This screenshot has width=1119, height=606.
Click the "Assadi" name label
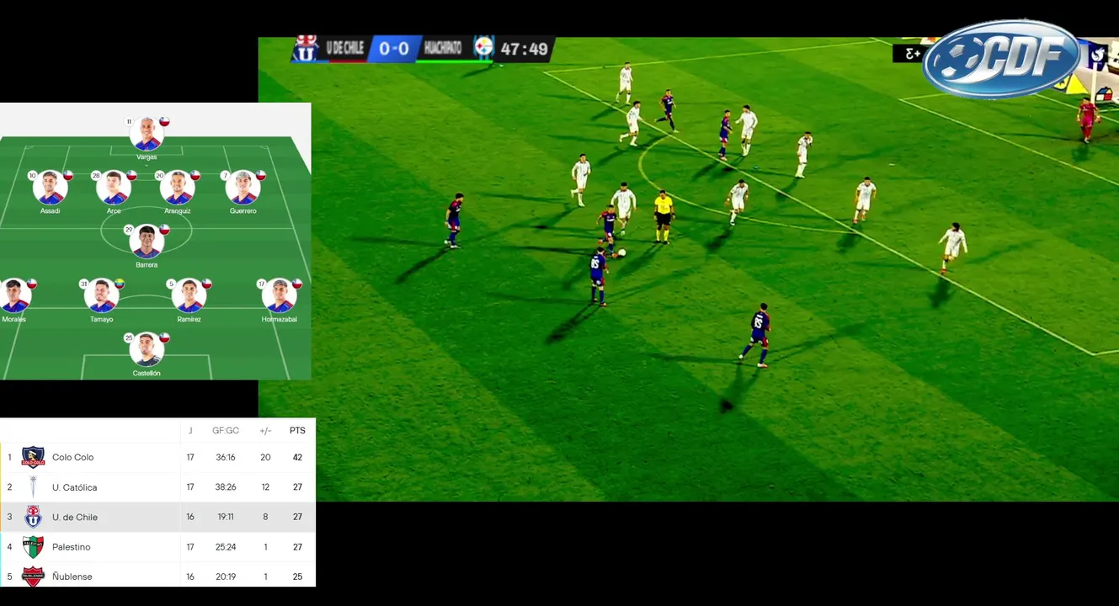click(x=51, y=211)
